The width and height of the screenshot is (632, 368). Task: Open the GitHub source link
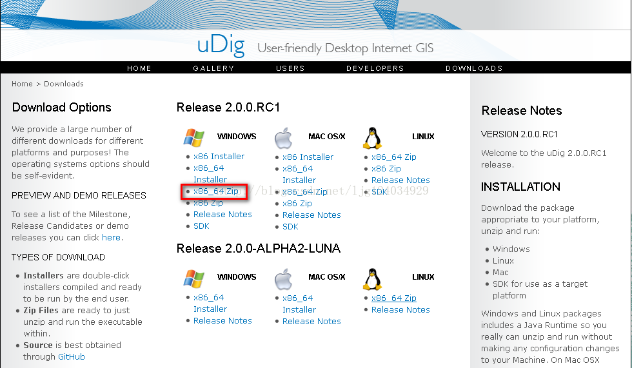coord(72,357)
